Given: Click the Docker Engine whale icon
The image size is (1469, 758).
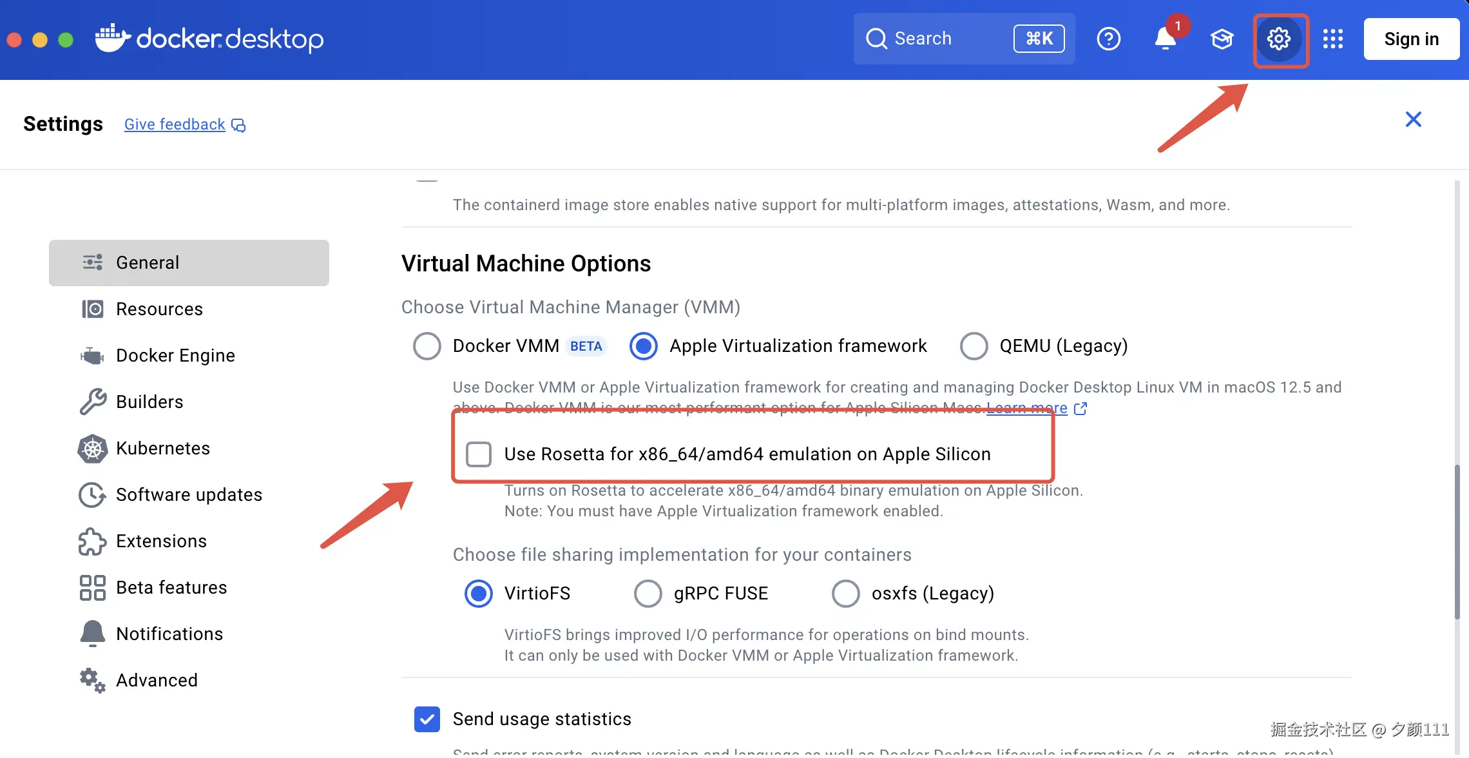Looking at the screenshot, I should pos(93,356).
